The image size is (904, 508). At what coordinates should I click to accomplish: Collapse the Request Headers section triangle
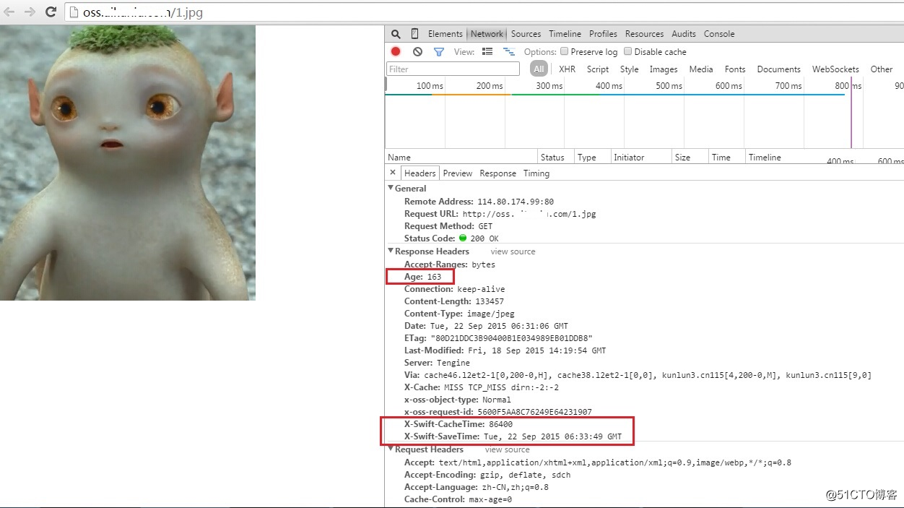click(391, 449)
